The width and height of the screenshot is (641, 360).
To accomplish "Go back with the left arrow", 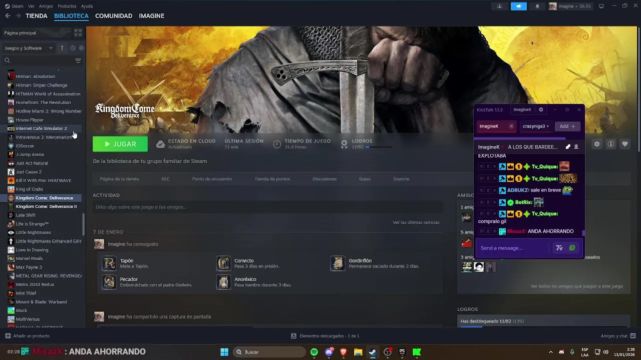I will tap(8, 16).
